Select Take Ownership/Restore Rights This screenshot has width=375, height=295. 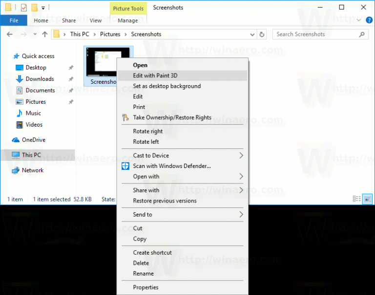[x=183, y=118]
